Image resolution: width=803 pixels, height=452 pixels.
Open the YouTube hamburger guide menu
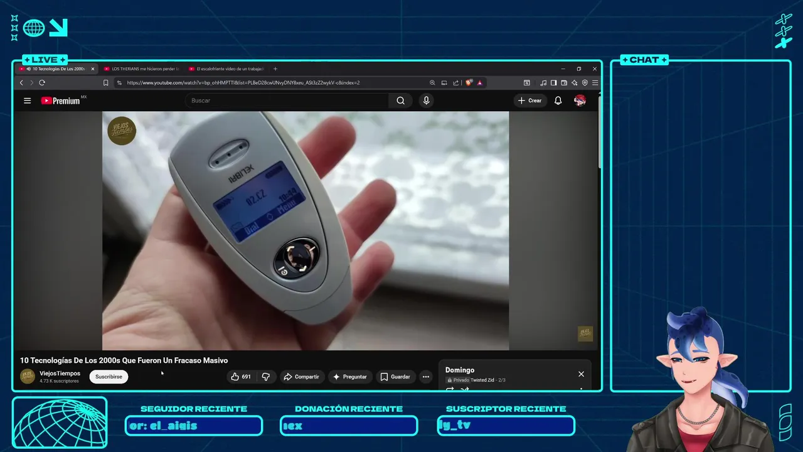[27, 100]
